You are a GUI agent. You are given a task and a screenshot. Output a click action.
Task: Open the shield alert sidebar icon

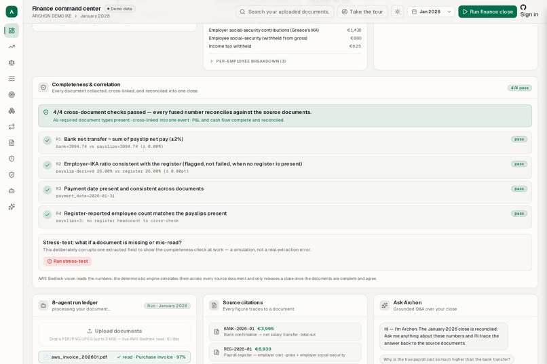coord(12,159)
